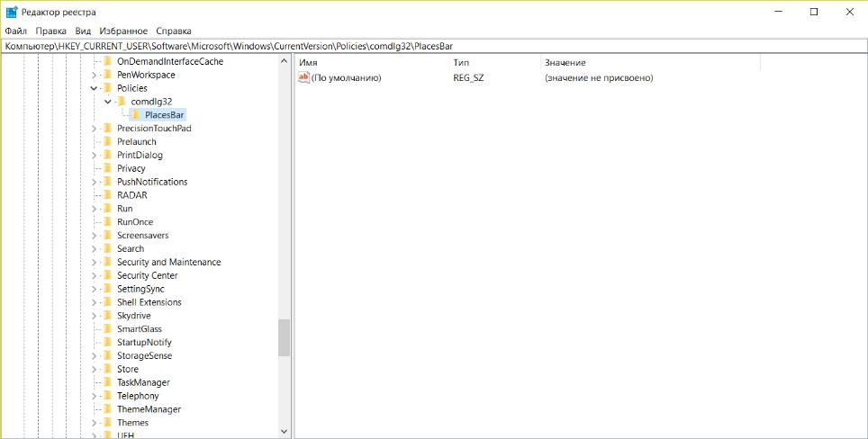Expand the PenWorkspace tree node
This screenshot has width=868, height=439.
click(94, 76)
